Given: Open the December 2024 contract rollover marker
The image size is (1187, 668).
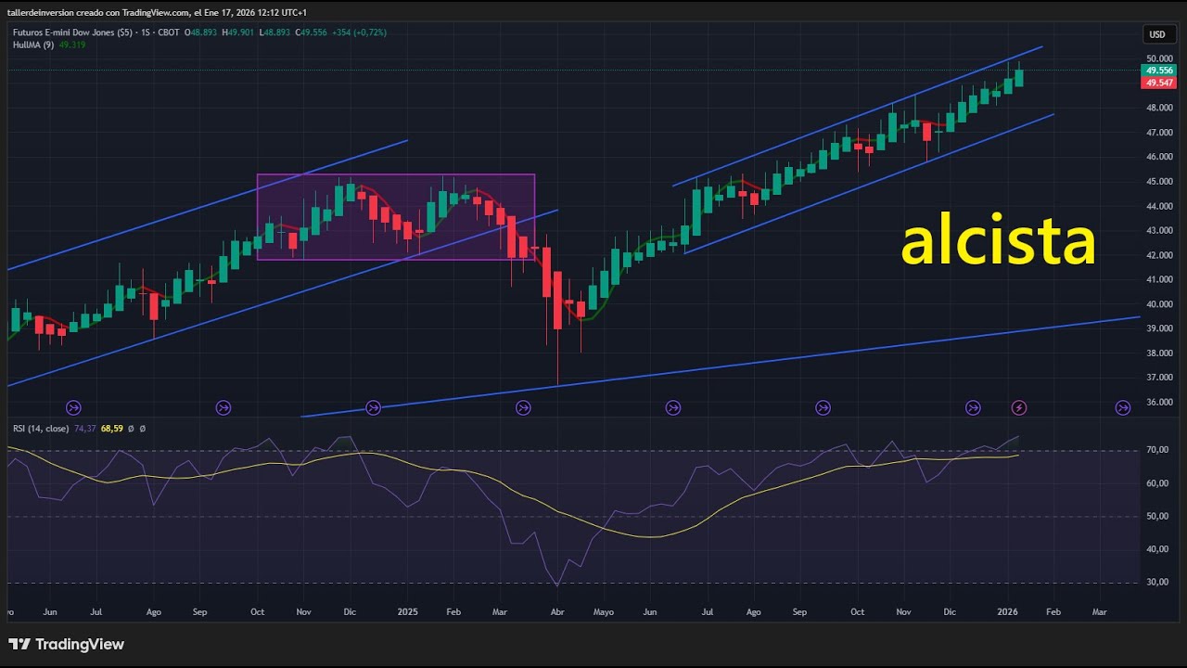Looking at the screenshot, I should click(373, 407).
